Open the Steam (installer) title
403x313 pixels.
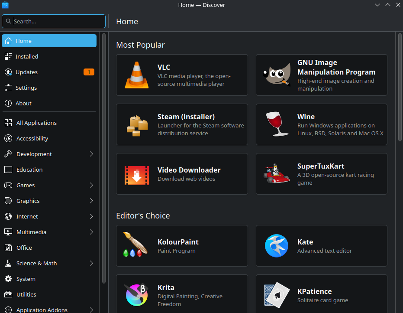coord(186,117)
